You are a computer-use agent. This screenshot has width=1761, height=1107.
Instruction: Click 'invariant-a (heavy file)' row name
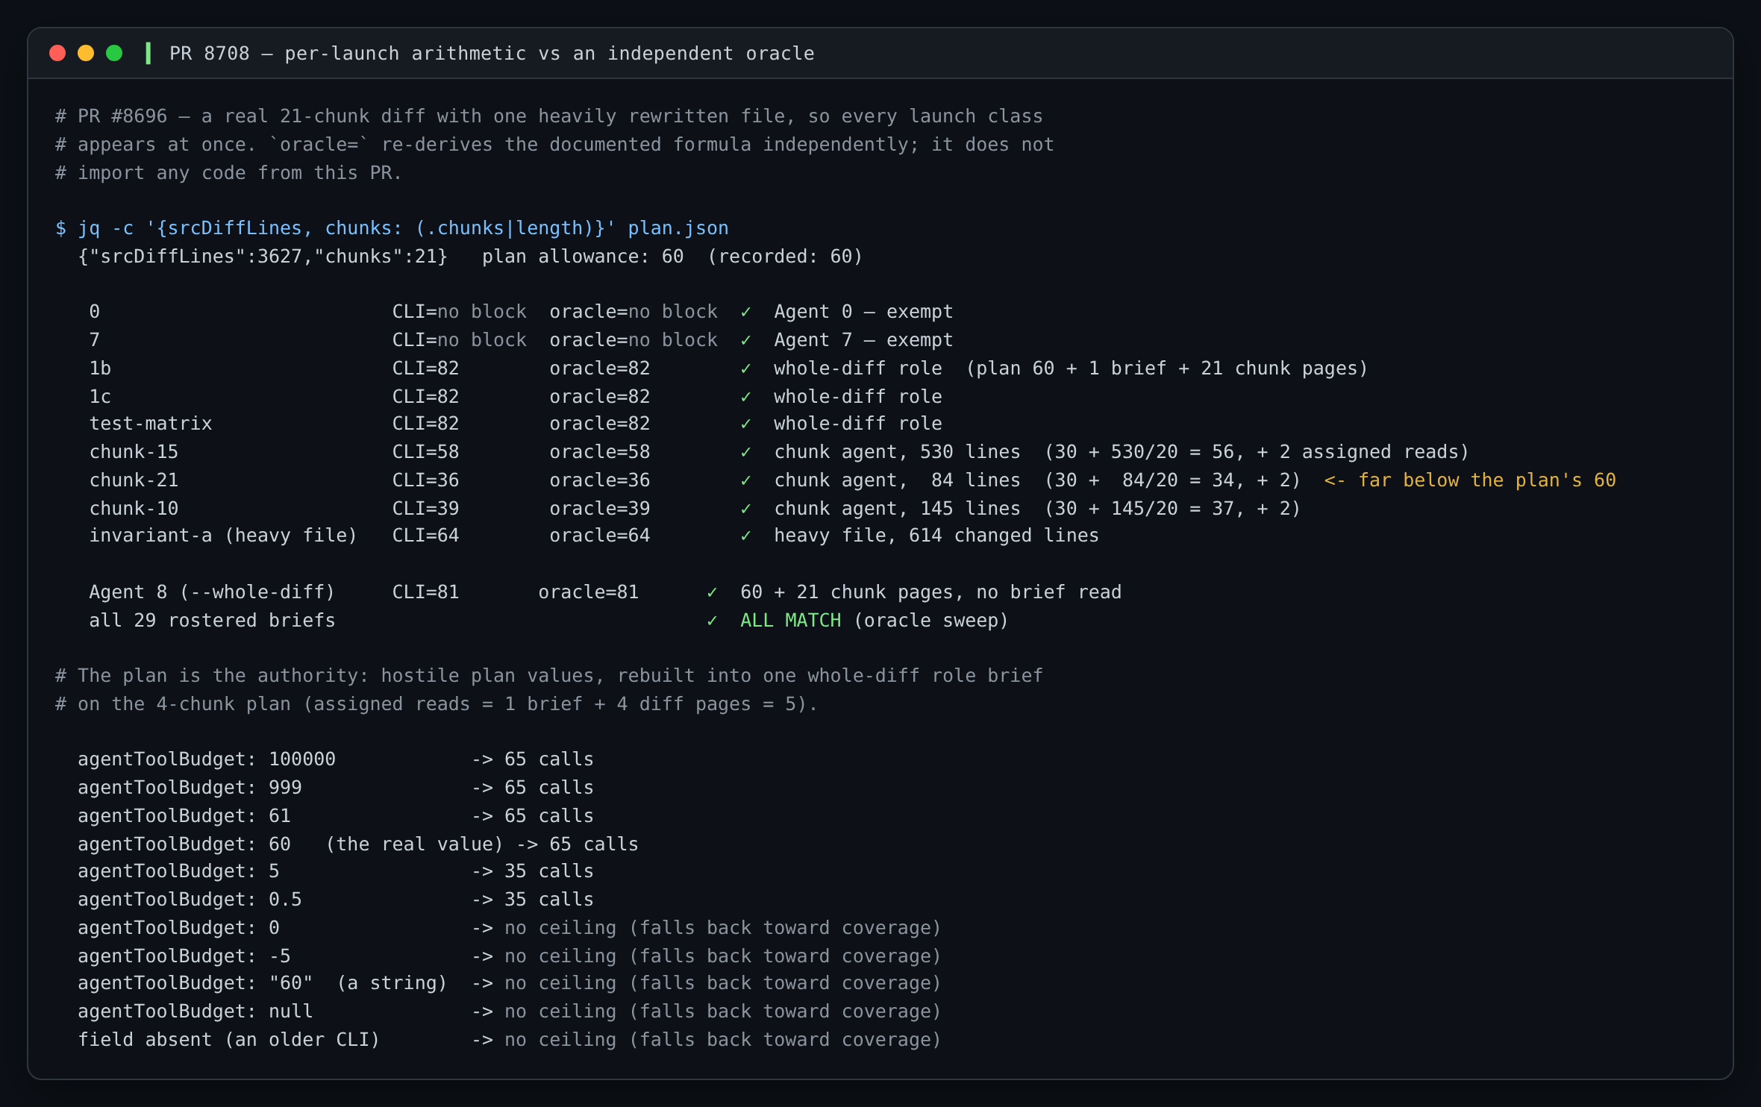click(223, 536)
